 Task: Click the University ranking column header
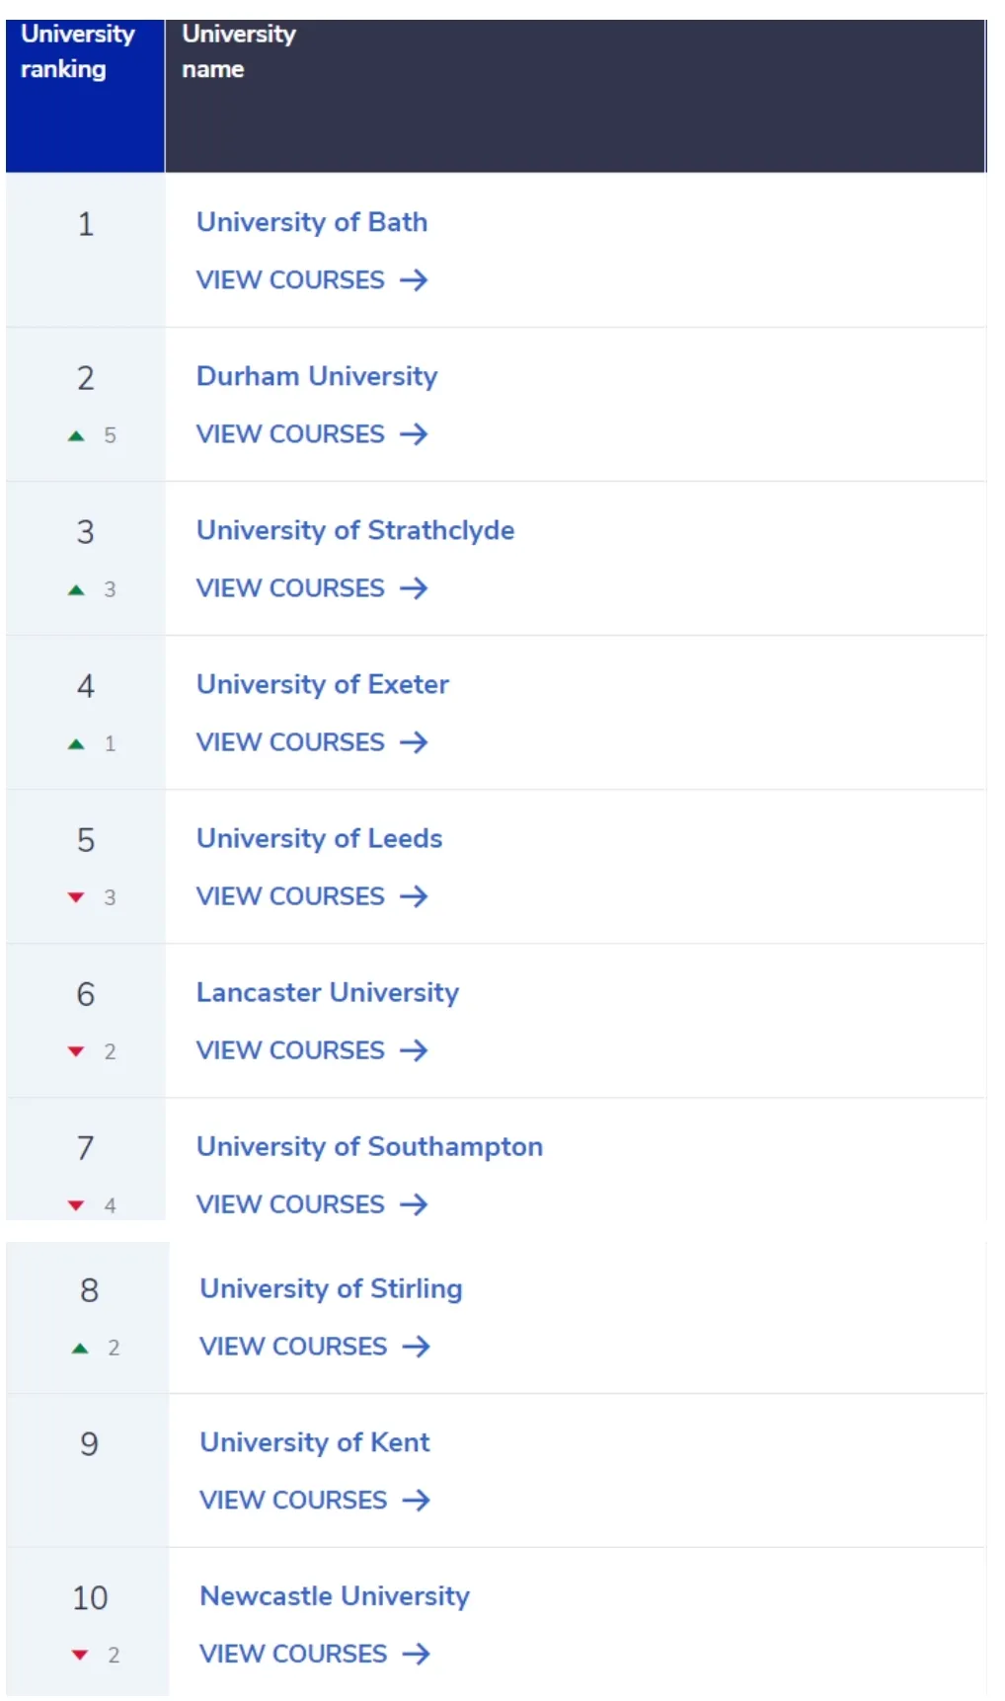(x=85, y=96)
